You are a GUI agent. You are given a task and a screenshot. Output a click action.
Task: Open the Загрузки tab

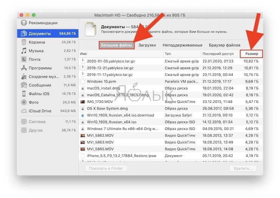(x=147, y=45)
